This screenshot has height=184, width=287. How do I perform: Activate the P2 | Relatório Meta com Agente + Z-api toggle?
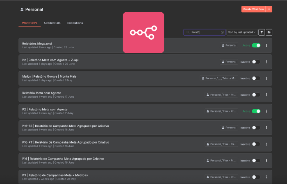pos(256,62)
